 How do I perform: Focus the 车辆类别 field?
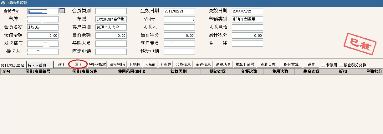tap(247, 19)
